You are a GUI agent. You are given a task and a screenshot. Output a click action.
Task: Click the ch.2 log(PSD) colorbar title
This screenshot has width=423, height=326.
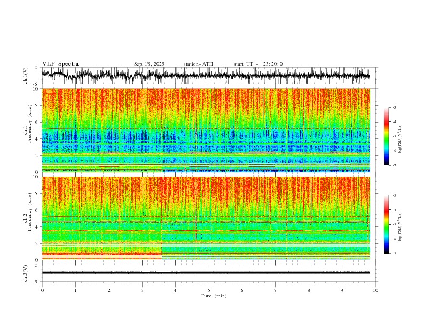click(x=400, y=227)
